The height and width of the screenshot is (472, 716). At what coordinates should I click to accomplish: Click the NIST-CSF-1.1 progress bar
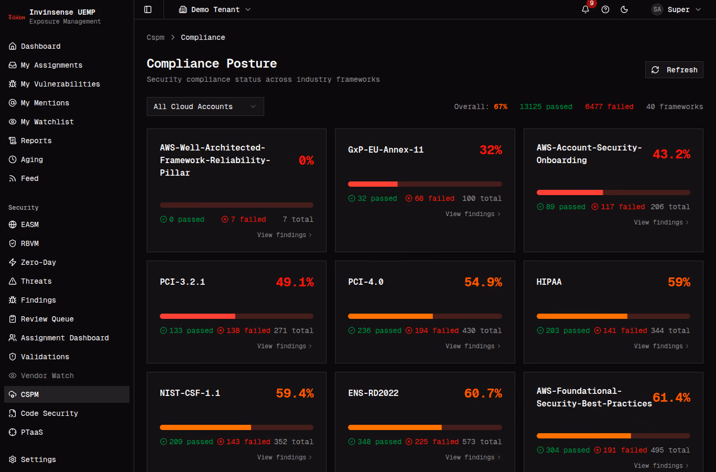pyautogui.click(x=236, y=427)
